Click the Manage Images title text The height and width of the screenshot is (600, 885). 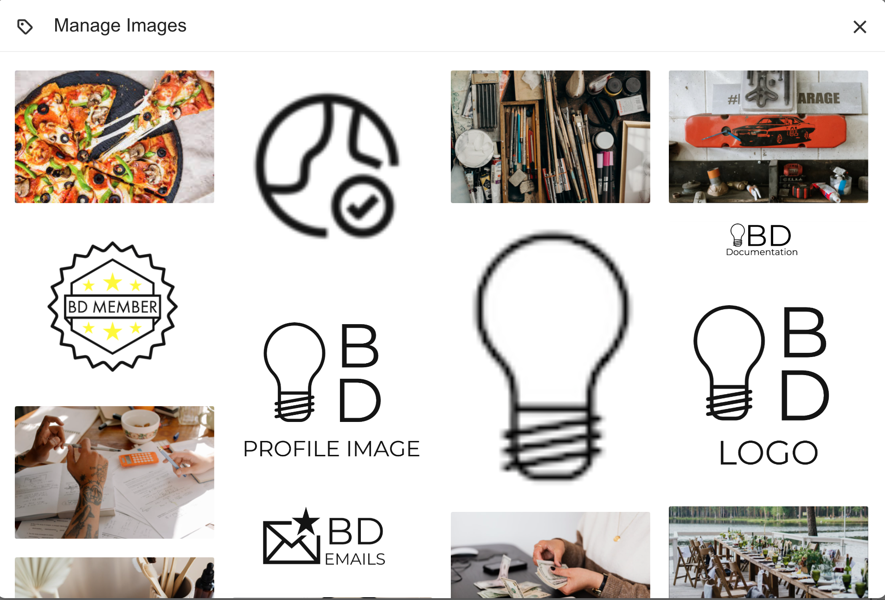[120, 26]
